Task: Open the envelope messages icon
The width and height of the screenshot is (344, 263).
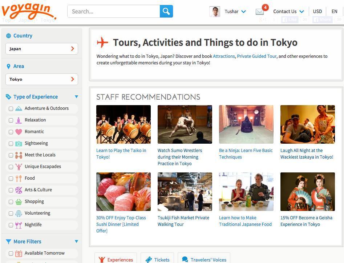Action: coord(260,12)
